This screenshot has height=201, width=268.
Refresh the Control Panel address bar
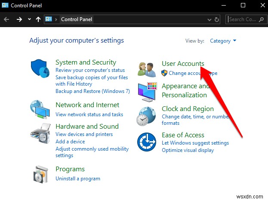[216, 19]
